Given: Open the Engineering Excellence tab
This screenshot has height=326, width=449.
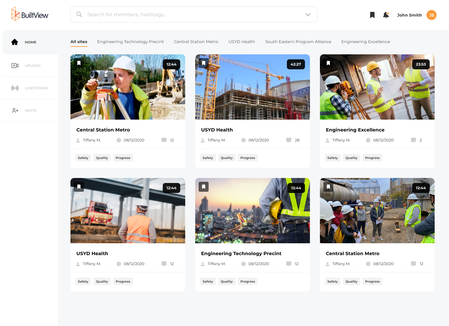Looking at the screenshot, I should pyautogui.click(x=365, y=42).
